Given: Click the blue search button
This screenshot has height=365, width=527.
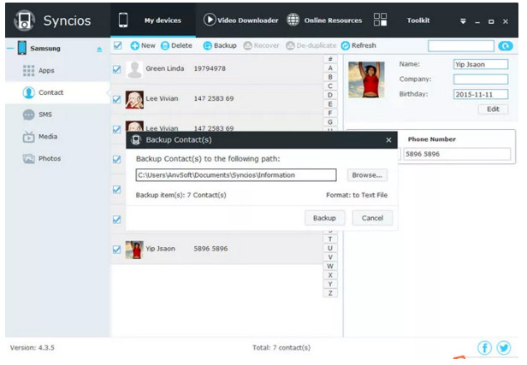Looking at the screenshot, I should [506, 46].
